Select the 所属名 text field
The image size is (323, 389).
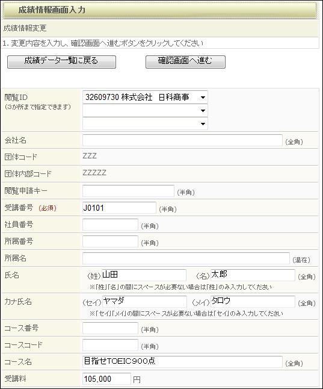[x=186, y=258]
